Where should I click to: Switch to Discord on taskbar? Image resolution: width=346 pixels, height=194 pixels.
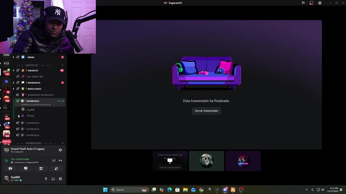(x=225, y=190)
